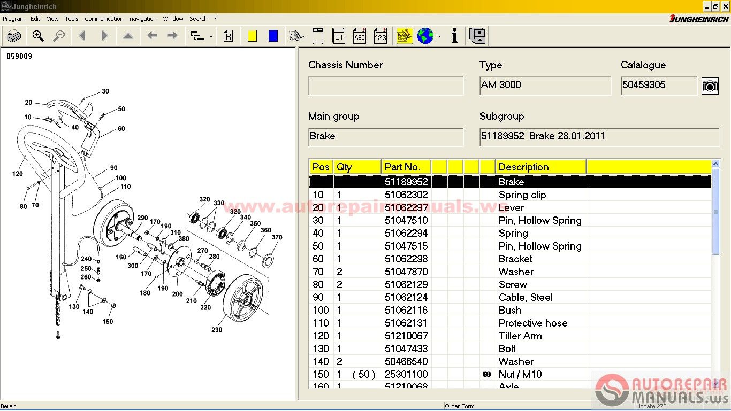Open the tree structure view icon
Viewport: 731px width, 411px height.
197,36
